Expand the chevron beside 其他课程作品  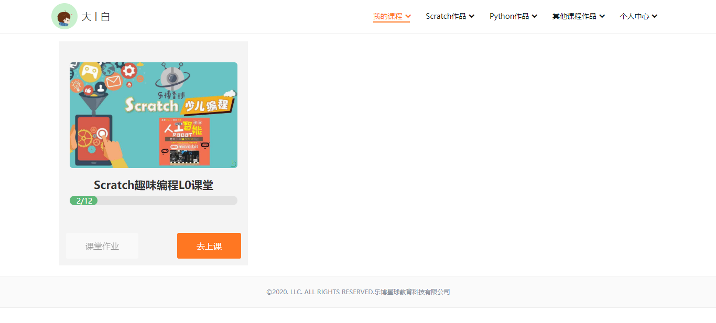click(x=602, y=16)
